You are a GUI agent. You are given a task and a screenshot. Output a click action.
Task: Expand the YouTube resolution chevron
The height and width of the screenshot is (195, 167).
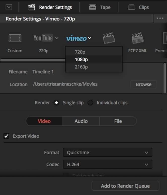57,38
